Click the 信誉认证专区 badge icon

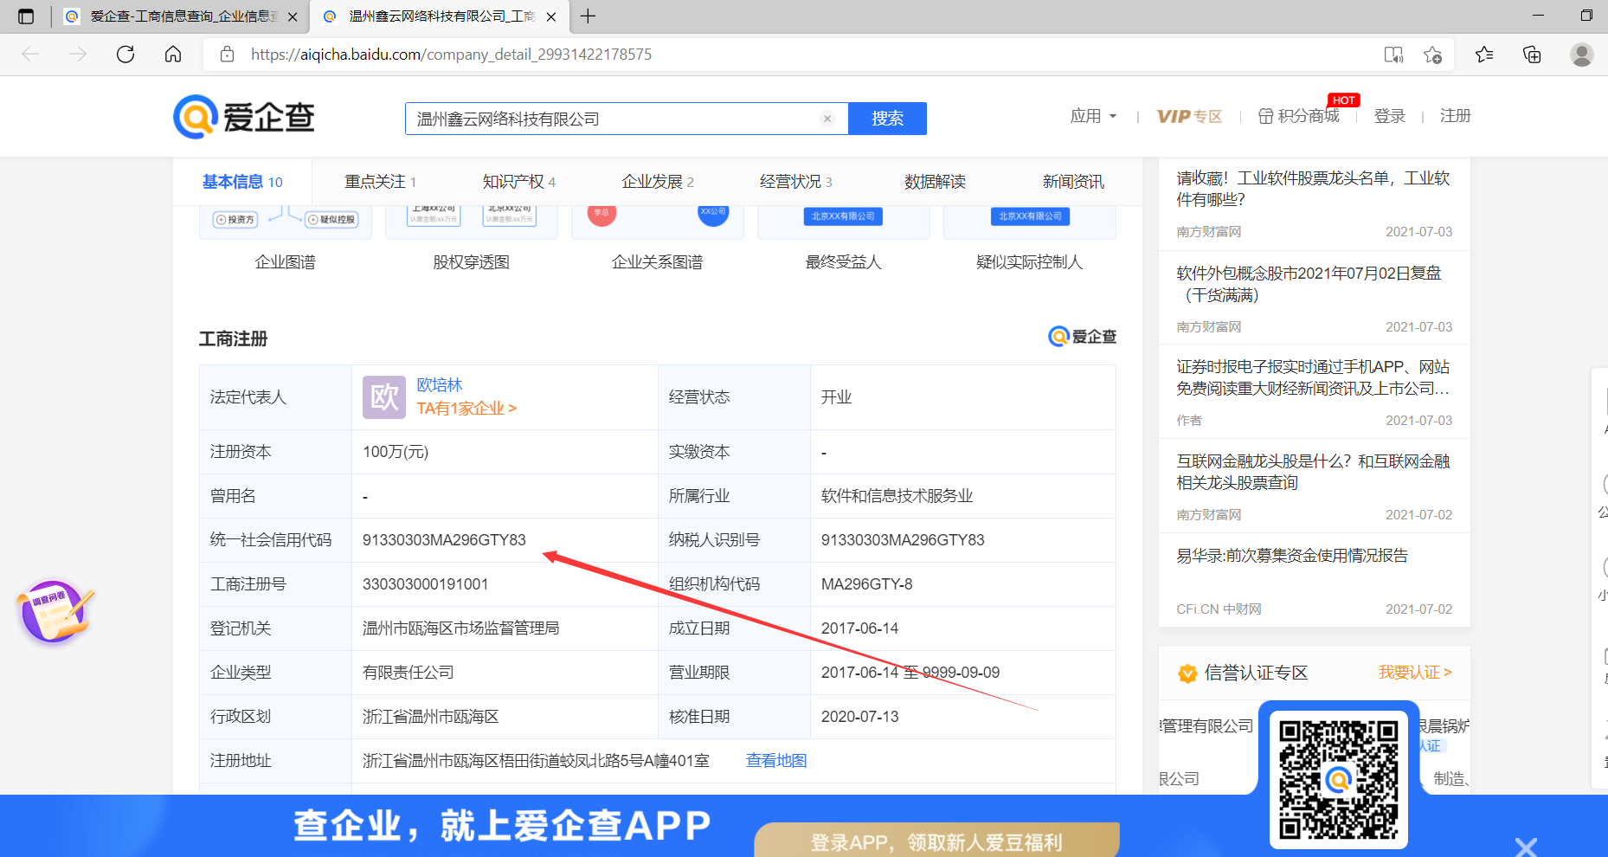tap(1187, 673)
